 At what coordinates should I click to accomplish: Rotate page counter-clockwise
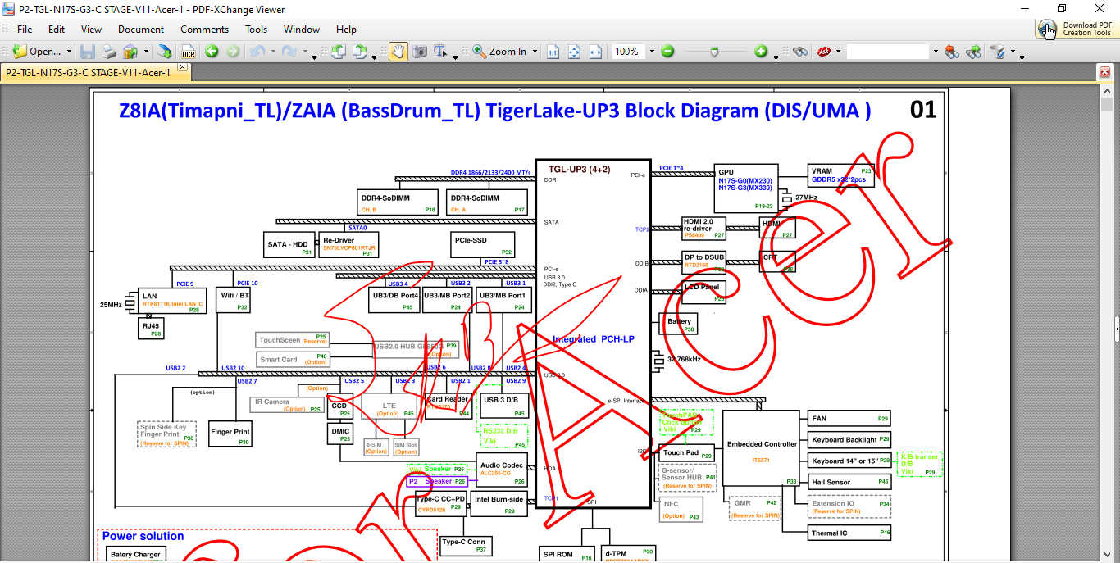coord(338,52)
